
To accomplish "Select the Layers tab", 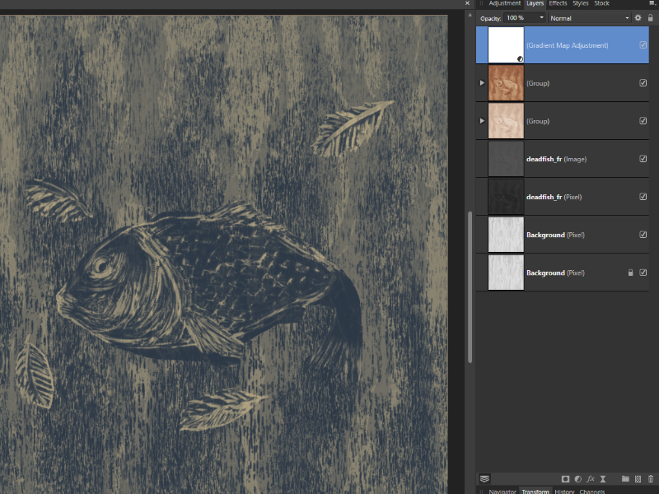I will (535, 3).
